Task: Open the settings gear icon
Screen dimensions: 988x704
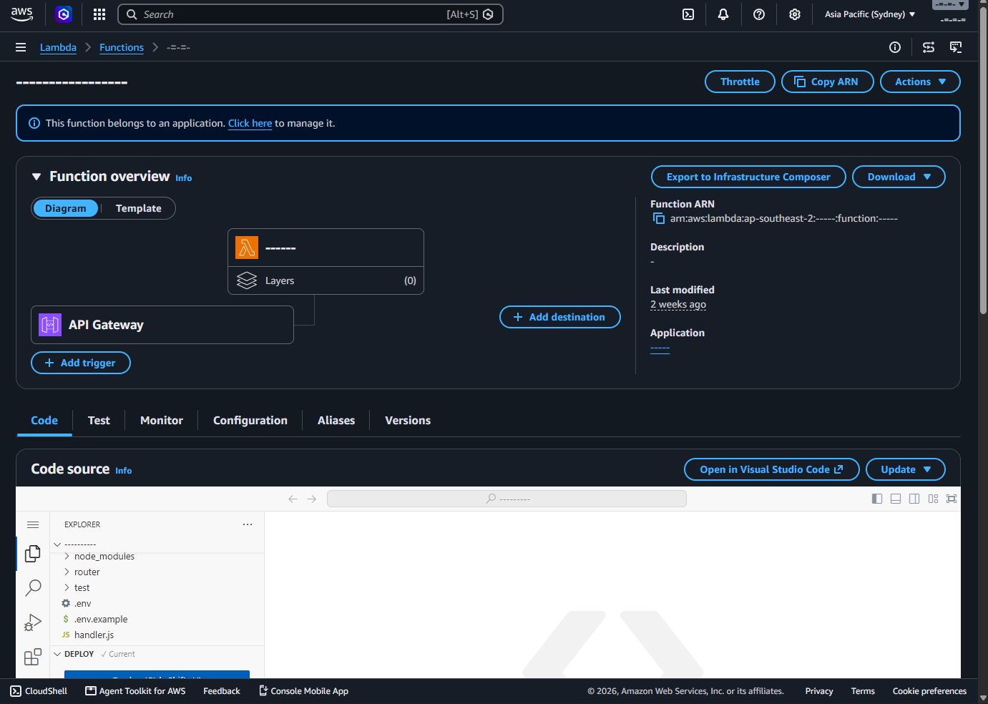Action: [795, 14]
